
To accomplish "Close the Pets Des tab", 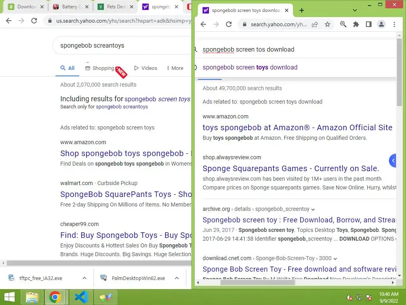I will 132,7.
